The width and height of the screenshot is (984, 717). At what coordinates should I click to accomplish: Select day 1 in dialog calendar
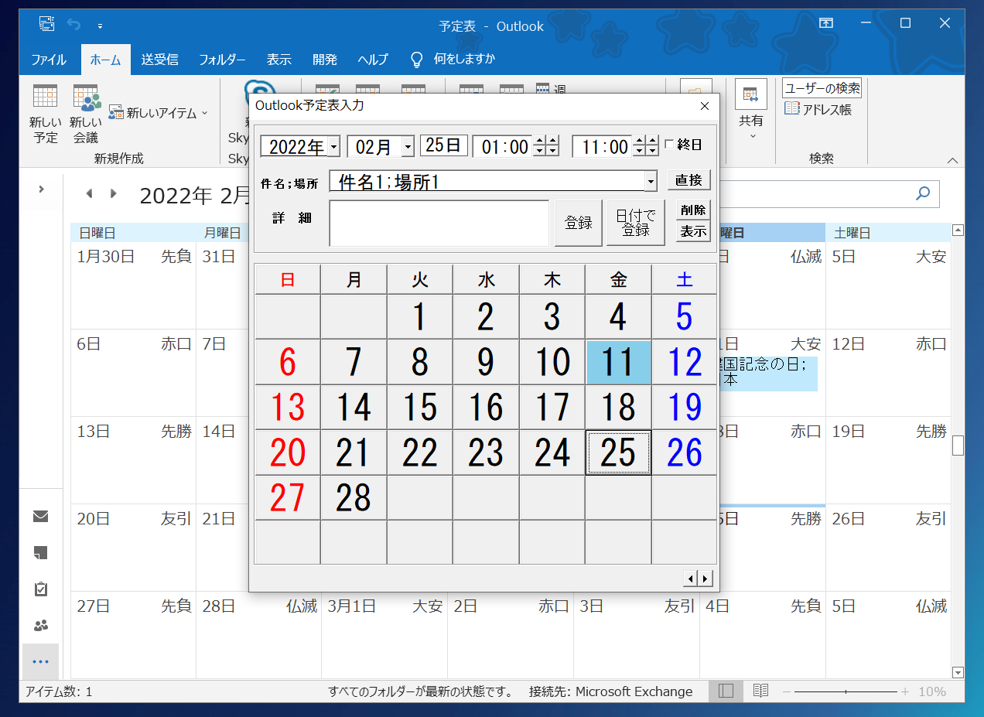coord(420,316)
